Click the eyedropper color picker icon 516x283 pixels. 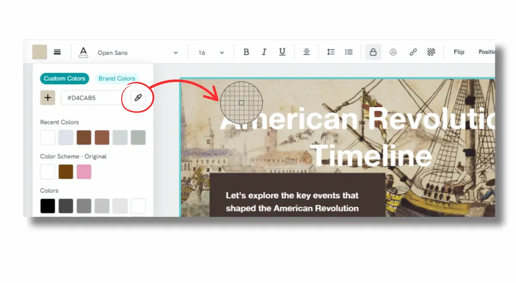[x=138, y=98]
